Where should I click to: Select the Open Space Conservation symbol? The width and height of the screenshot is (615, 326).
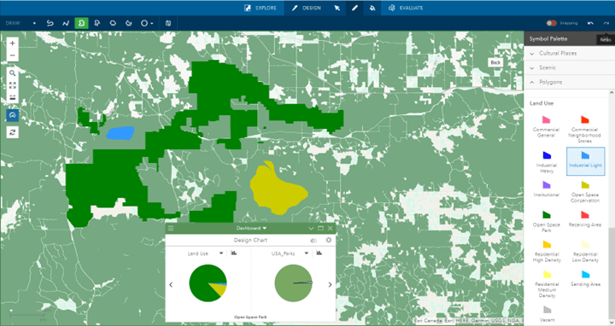click(x=585, y=192)
